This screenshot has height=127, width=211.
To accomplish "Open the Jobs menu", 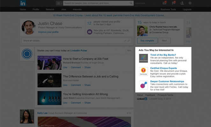I will point(63,10).
